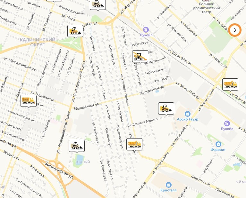The image size is (246, 198).
Task: Click the Большой драматический театр label
Action: (206, 8)
